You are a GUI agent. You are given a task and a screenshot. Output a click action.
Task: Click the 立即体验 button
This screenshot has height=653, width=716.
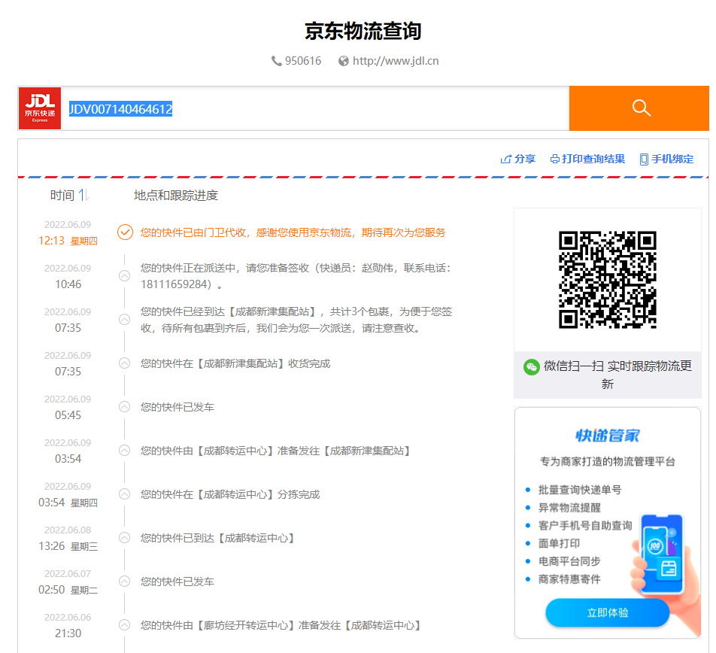point(608,612)
